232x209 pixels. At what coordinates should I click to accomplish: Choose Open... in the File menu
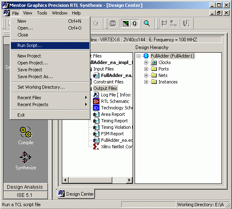50,28
